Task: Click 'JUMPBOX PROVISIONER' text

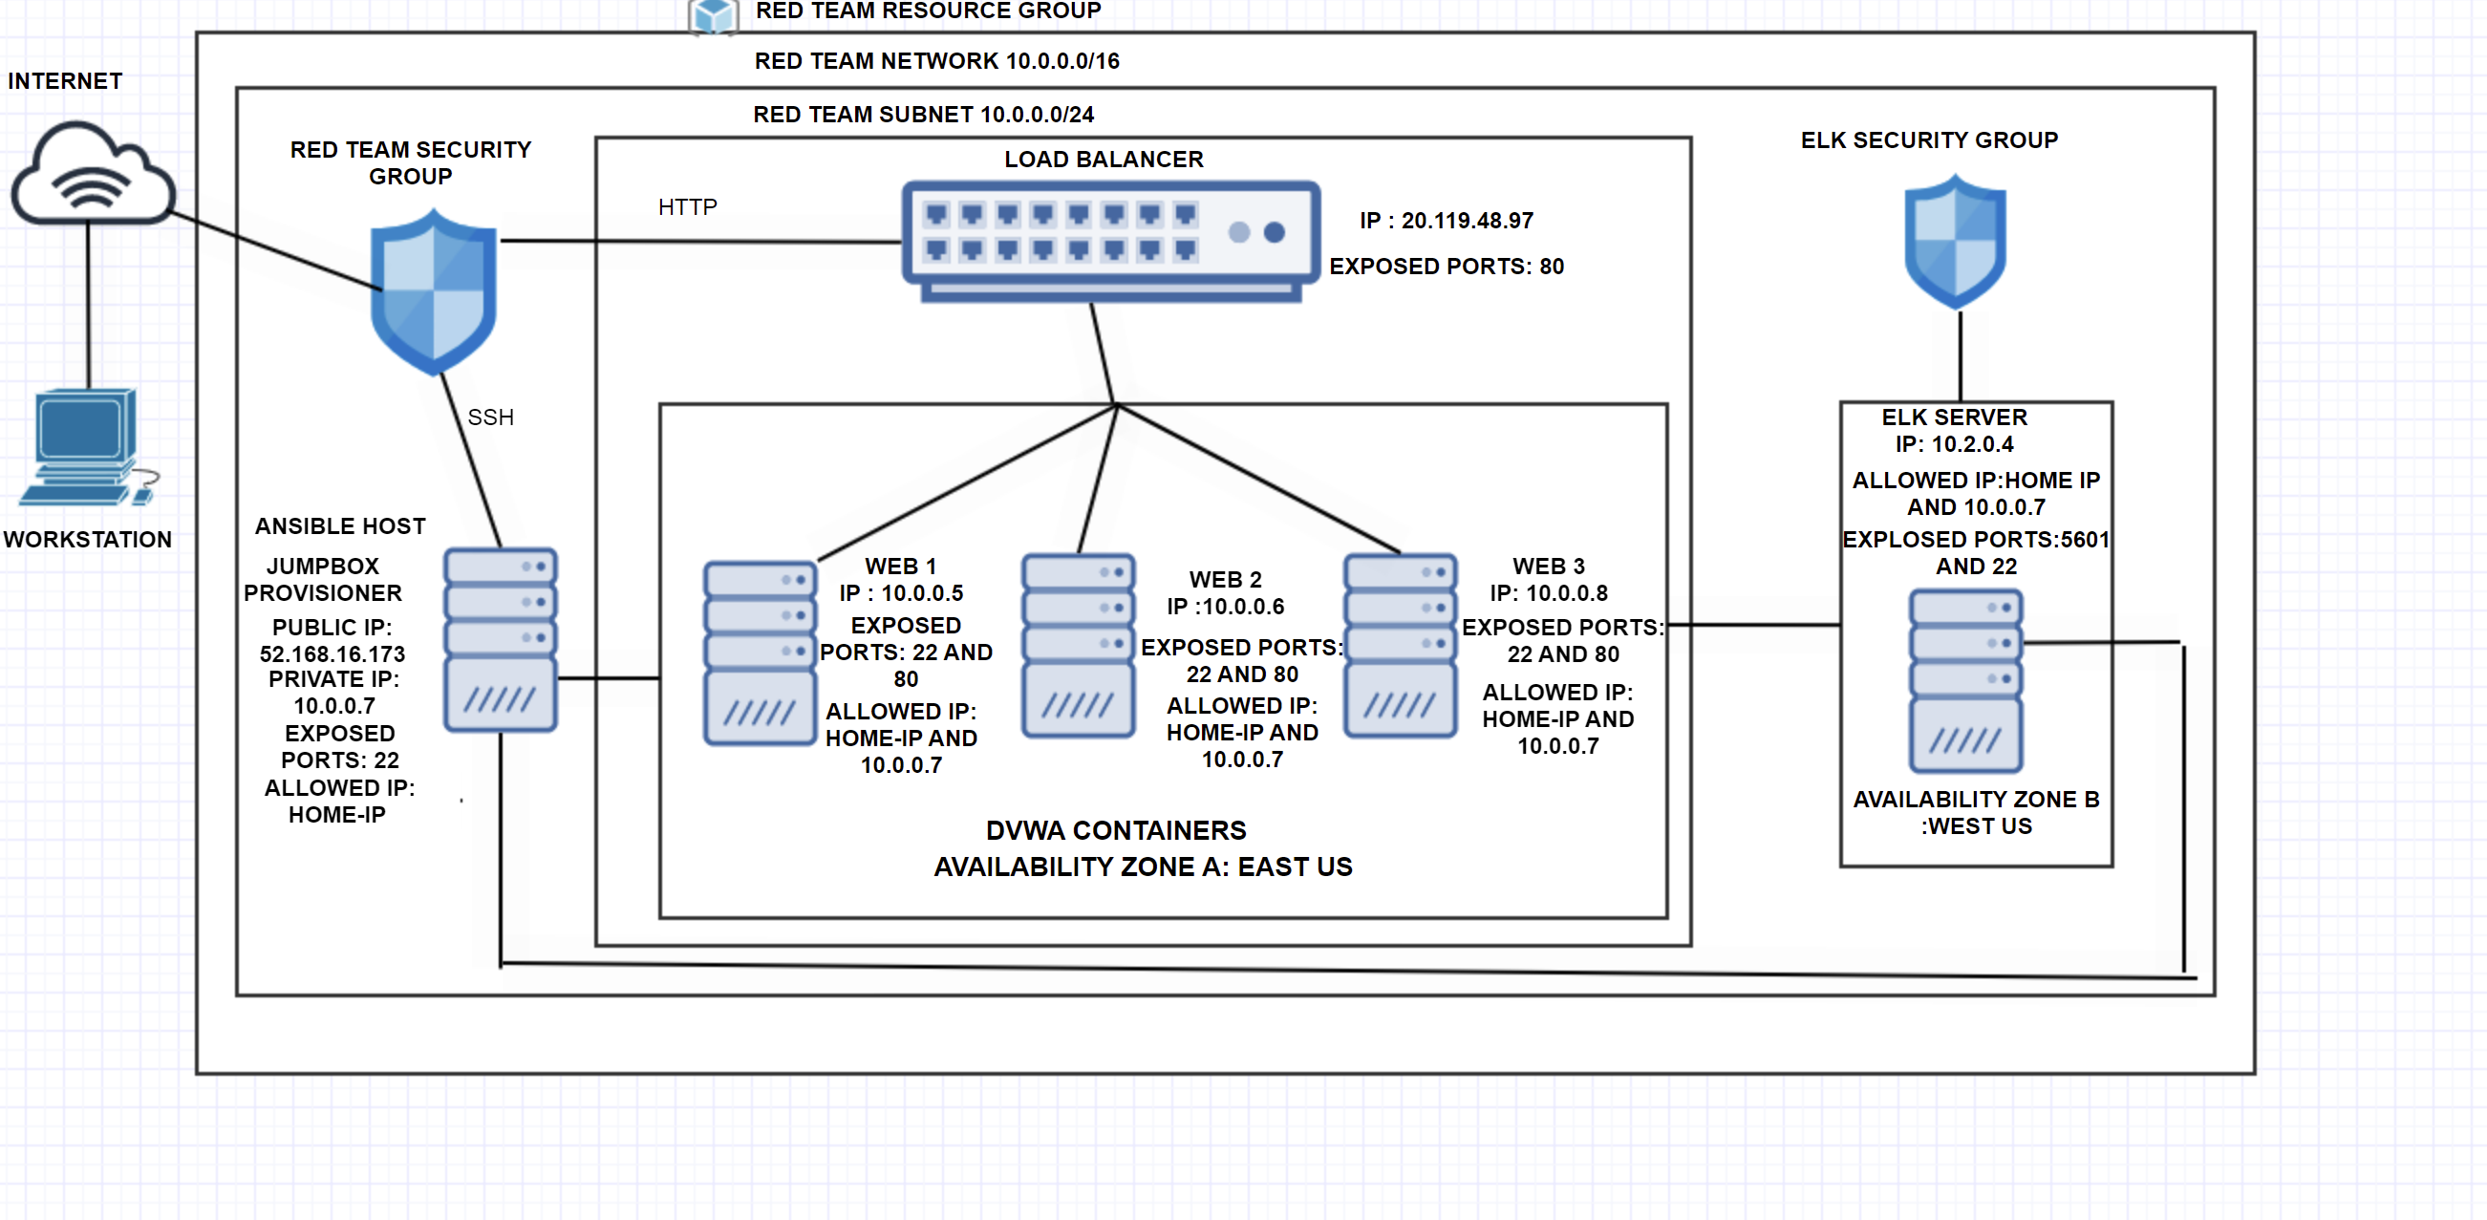Action: click(x=323, y=579)
